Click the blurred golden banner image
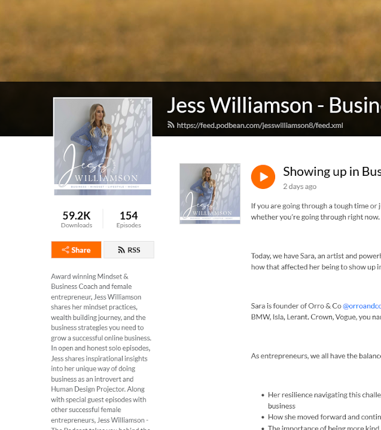The width and height of the screenshot is (381, 430). [190, 41]
